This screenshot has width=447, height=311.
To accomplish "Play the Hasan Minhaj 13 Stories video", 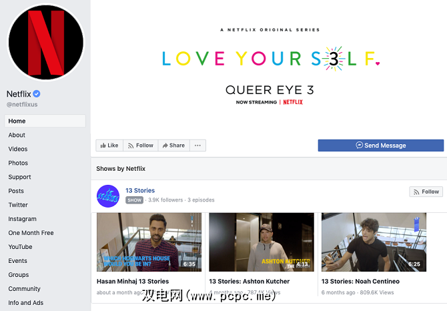I will pyautogui.click(x=149, y=242).
